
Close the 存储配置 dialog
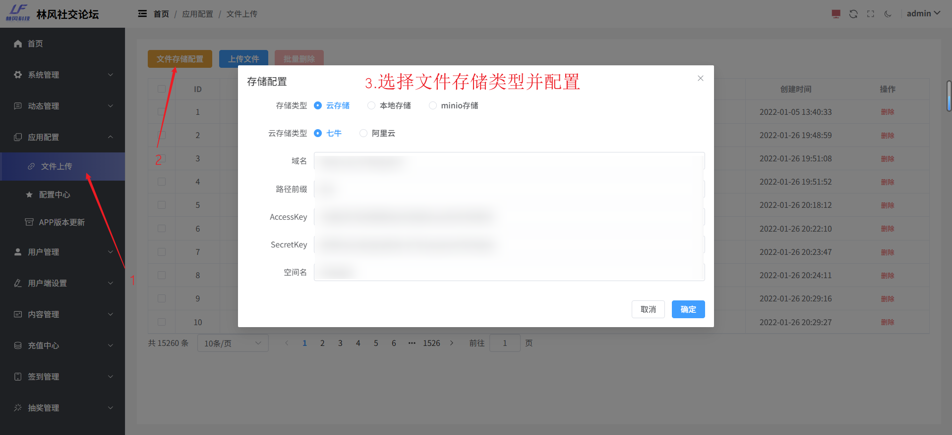pyautogui.click(x=701, y=78)
